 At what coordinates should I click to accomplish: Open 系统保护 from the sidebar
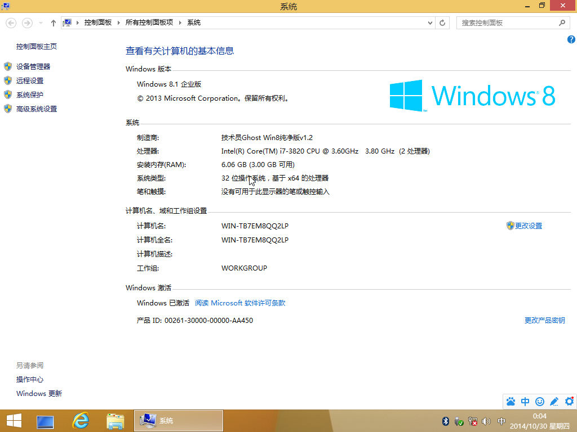(30, 94)
